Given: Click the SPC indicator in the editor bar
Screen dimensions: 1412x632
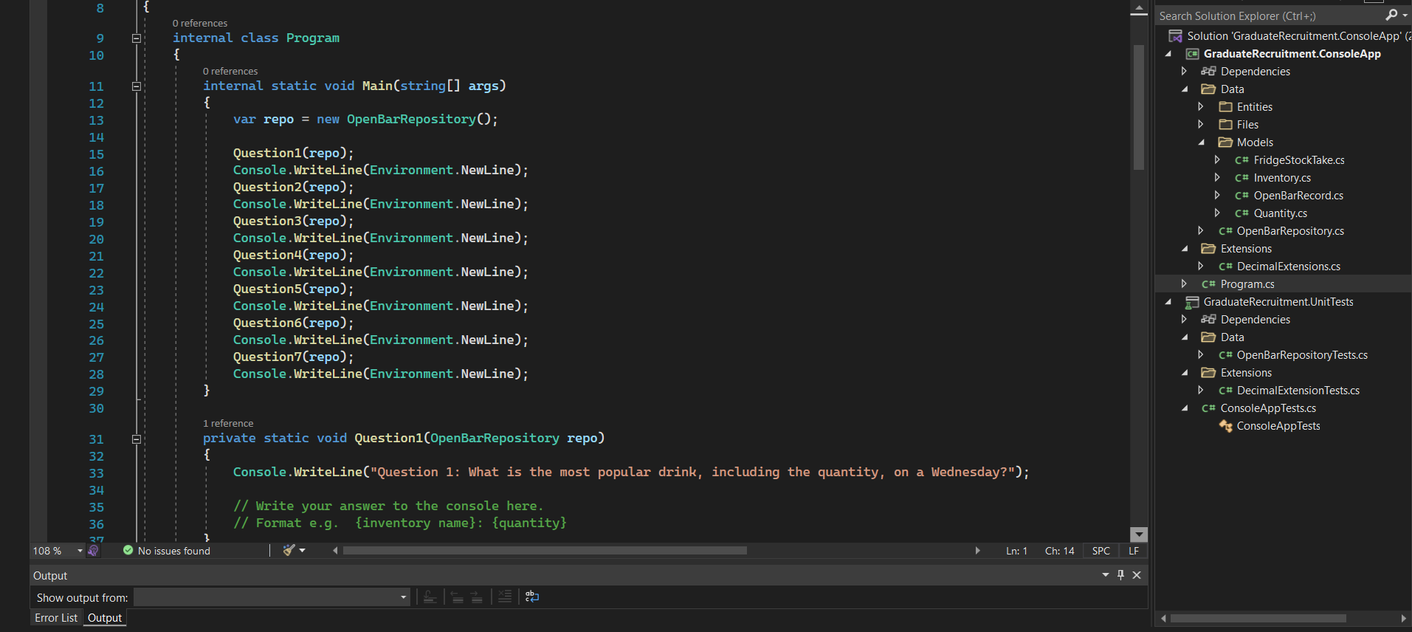Looking at the screenshot, I should [1101, 551].
